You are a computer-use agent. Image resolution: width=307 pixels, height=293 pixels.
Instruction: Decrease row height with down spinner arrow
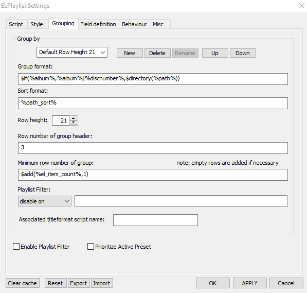[x=74, y=123]
